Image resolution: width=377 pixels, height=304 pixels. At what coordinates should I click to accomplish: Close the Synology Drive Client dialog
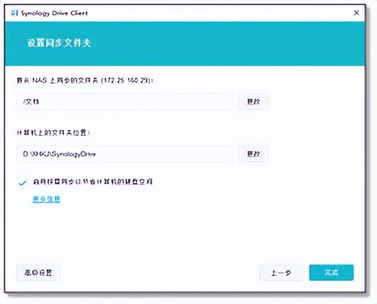[x=356, y=13]
